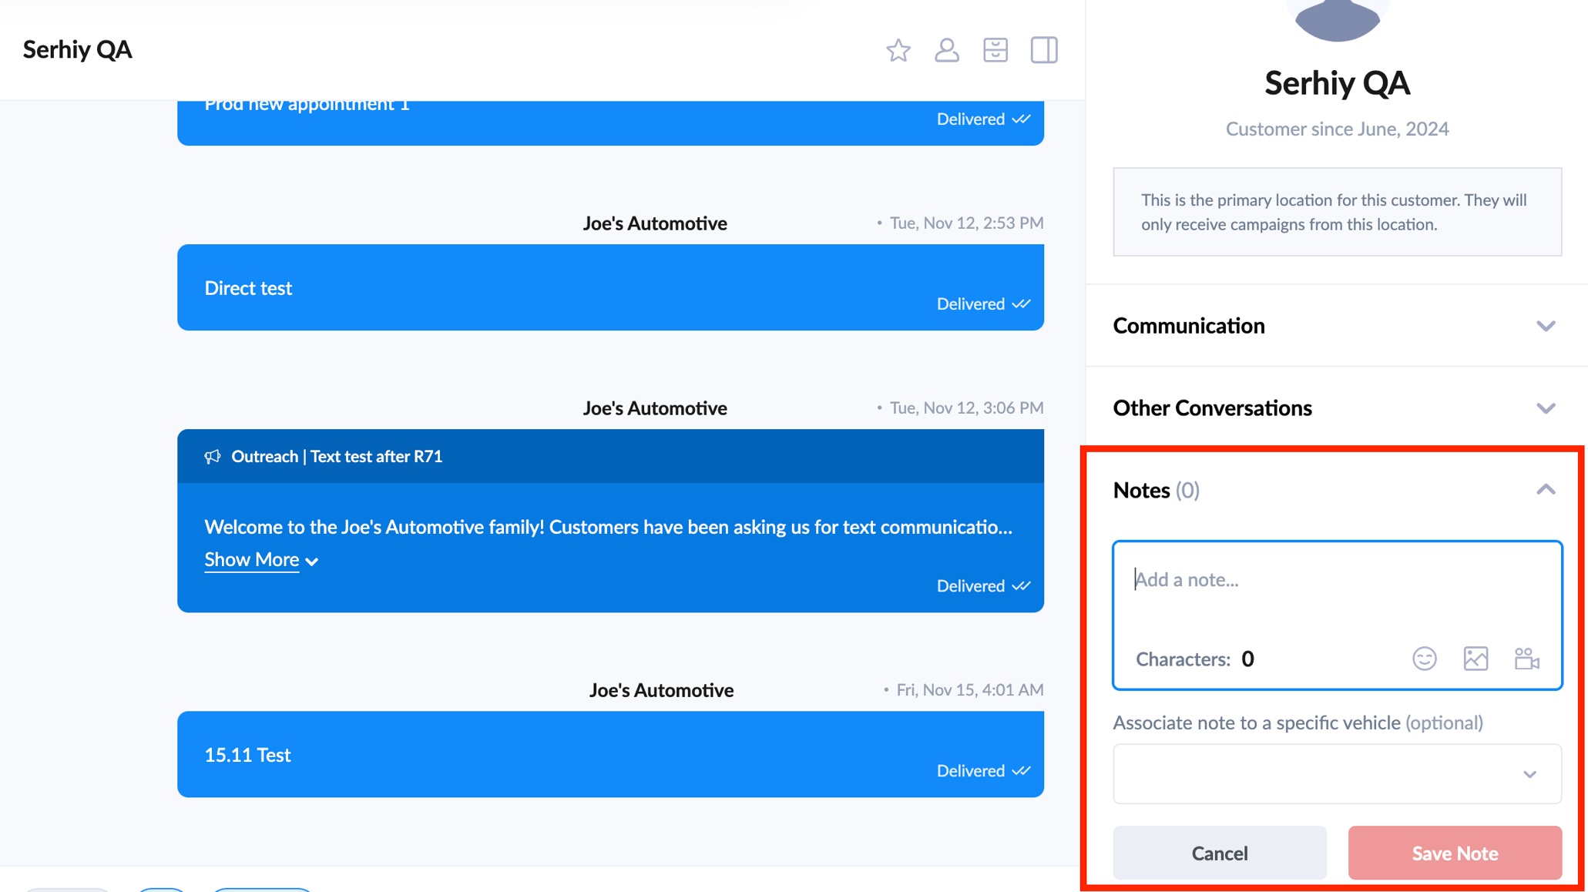This screenshot has width=1588, height=892.
Task: Click the 15.11 Test message bubble
Action: [610, 754]
